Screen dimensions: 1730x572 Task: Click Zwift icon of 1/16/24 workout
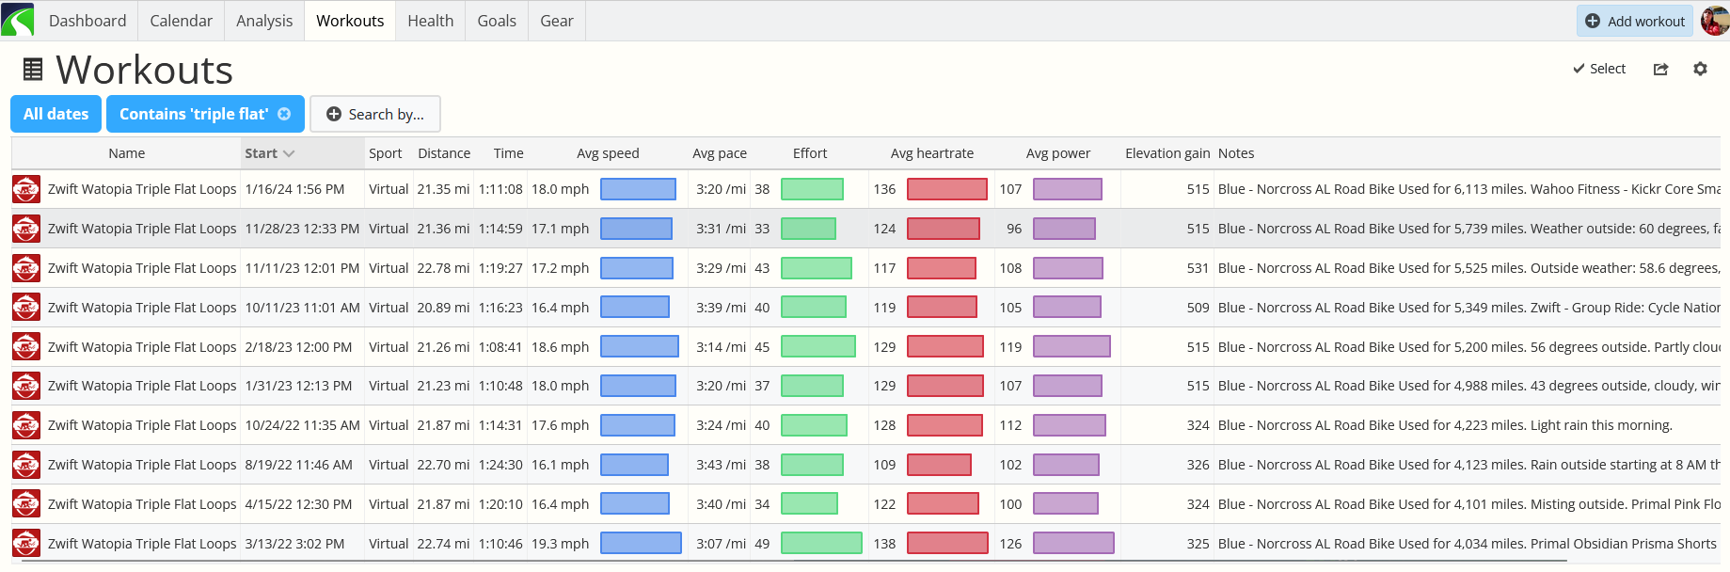pos(26,189)
